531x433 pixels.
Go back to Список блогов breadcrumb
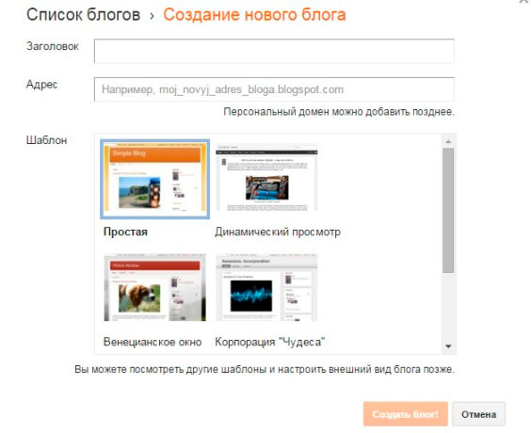83,15
